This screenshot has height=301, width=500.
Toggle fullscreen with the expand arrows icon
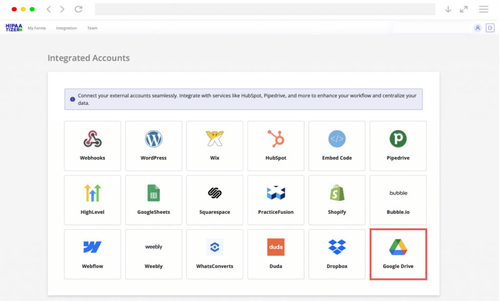tap(464, 9)
